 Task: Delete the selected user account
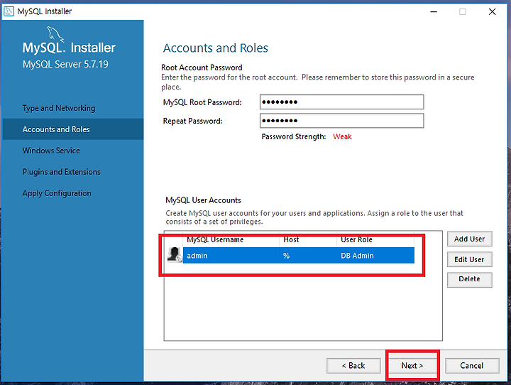tap(469, 279)
